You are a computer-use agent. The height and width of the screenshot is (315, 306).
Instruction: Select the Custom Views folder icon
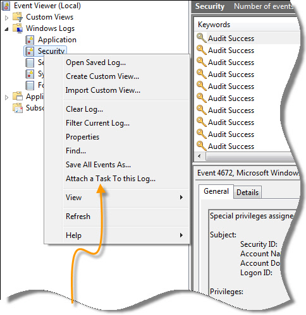point(18,17)
